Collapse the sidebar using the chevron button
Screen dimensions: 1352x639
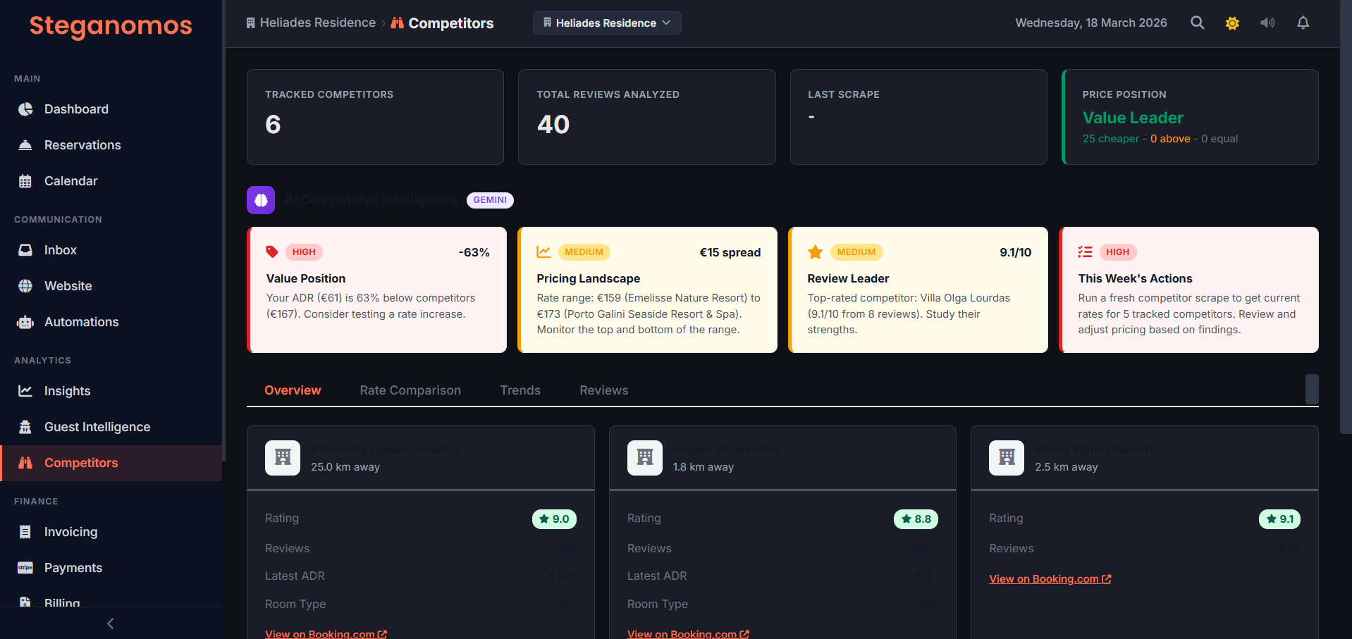110,623
